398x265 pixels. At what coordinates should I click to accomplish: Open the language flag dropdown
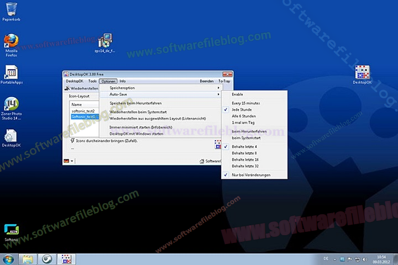[x=69, y=161]
